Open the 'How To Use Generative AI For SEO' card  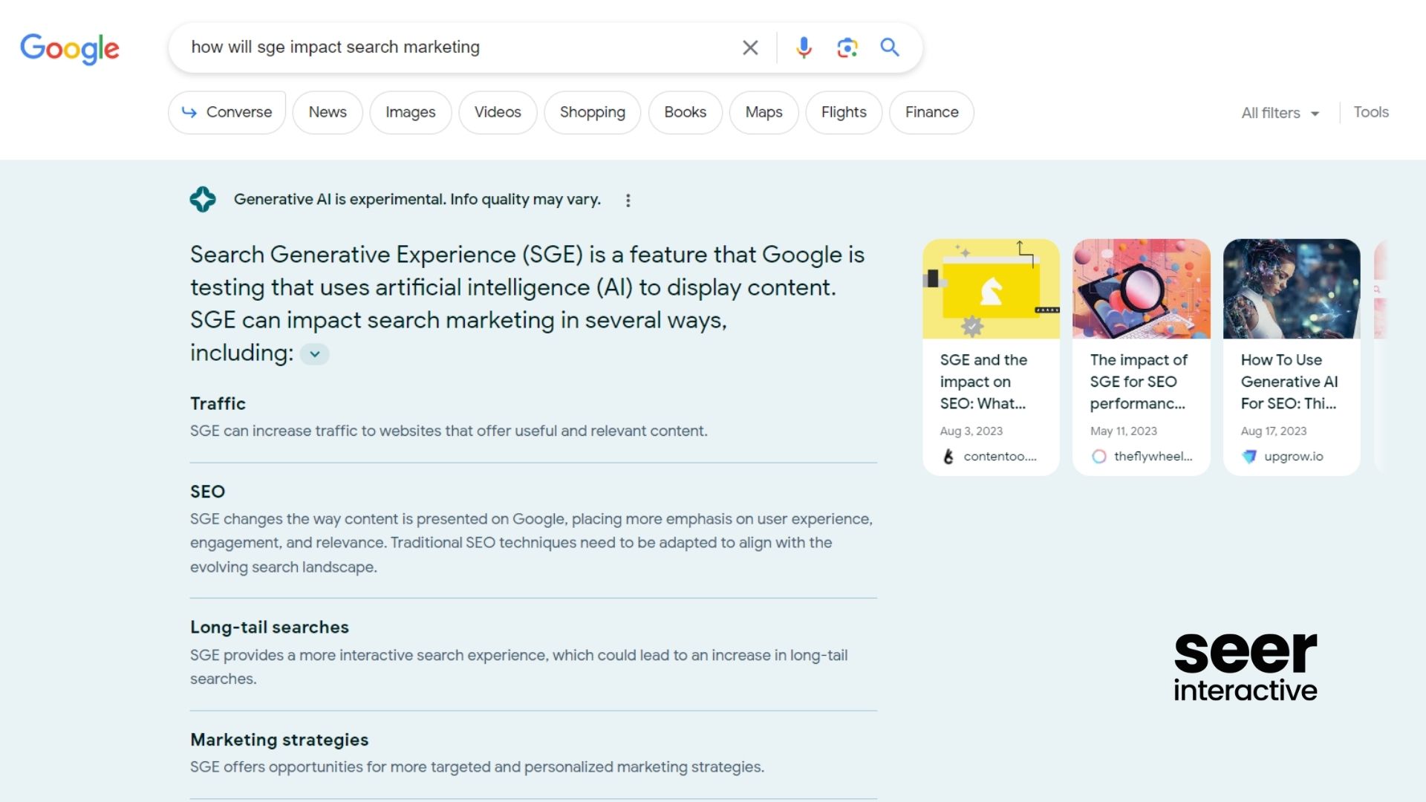[1289, 382]
